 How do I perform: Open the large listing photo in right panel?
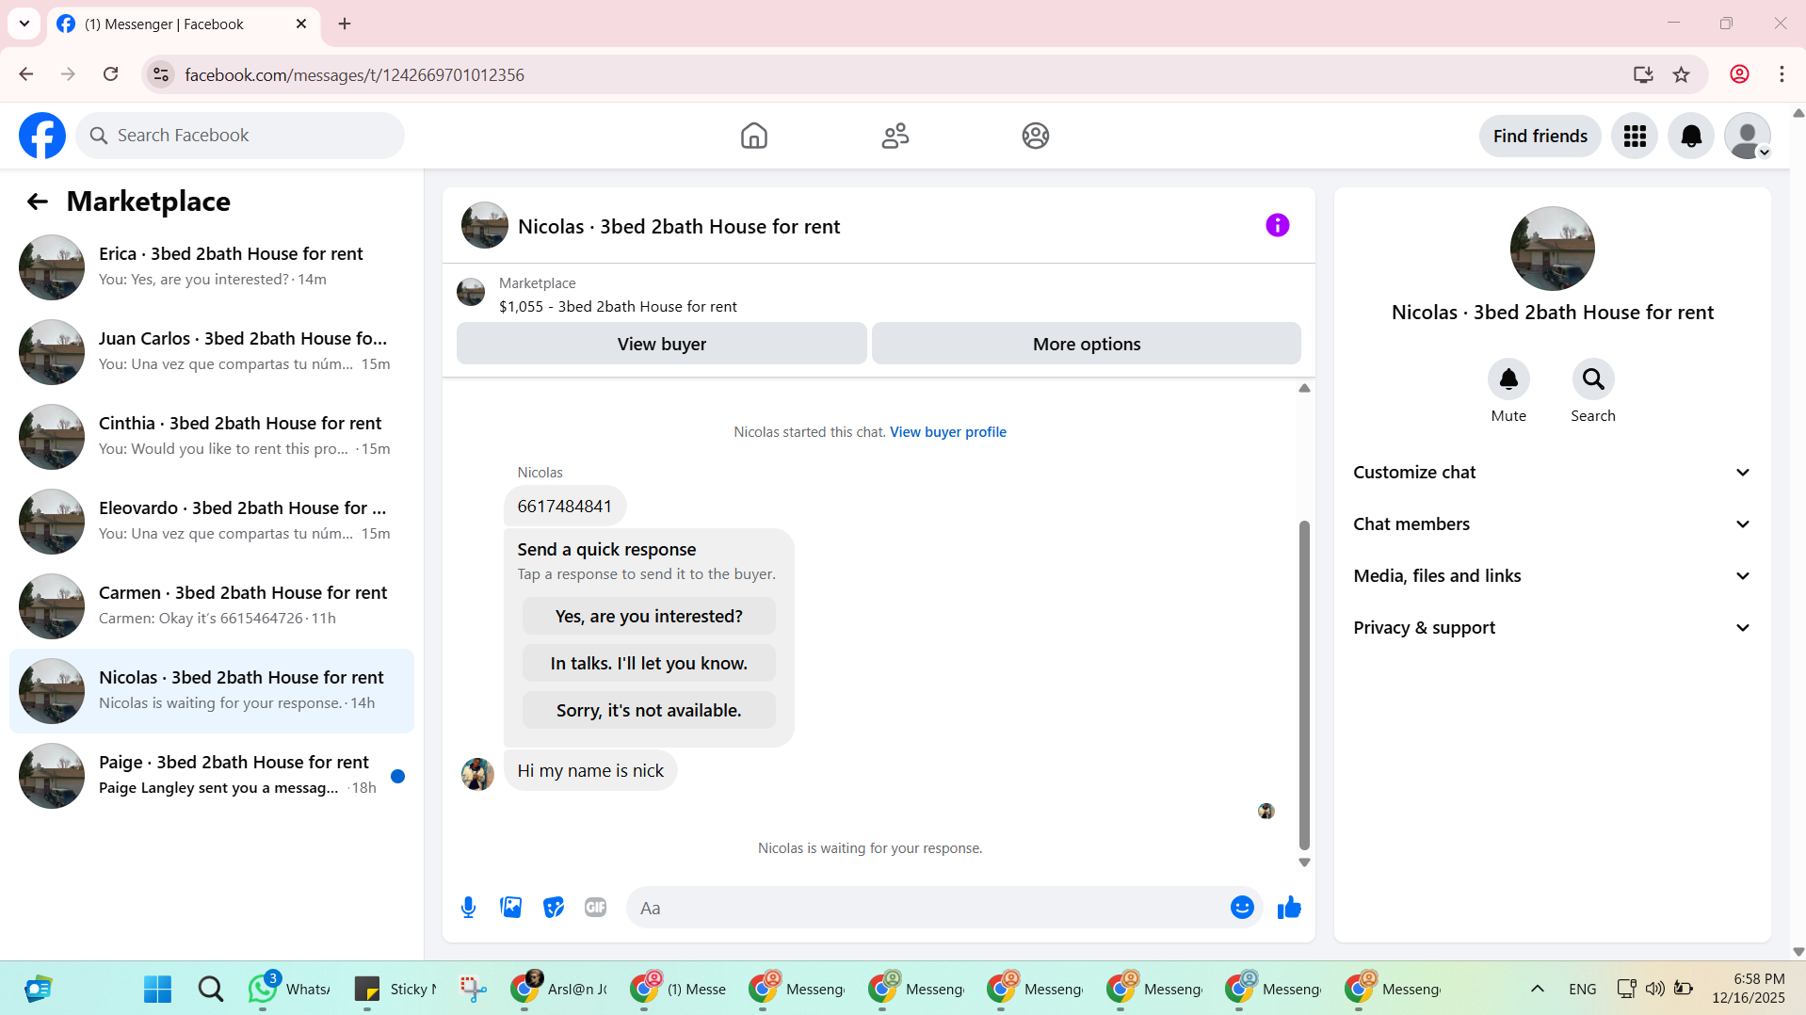(x=1552, y=249)
